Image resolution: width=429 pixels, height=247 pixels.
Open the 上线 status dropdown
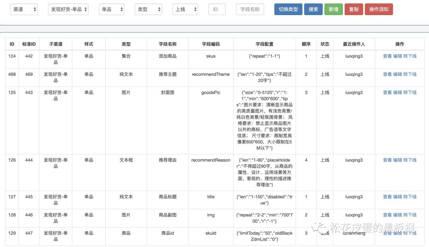click(x=185, y=9)
